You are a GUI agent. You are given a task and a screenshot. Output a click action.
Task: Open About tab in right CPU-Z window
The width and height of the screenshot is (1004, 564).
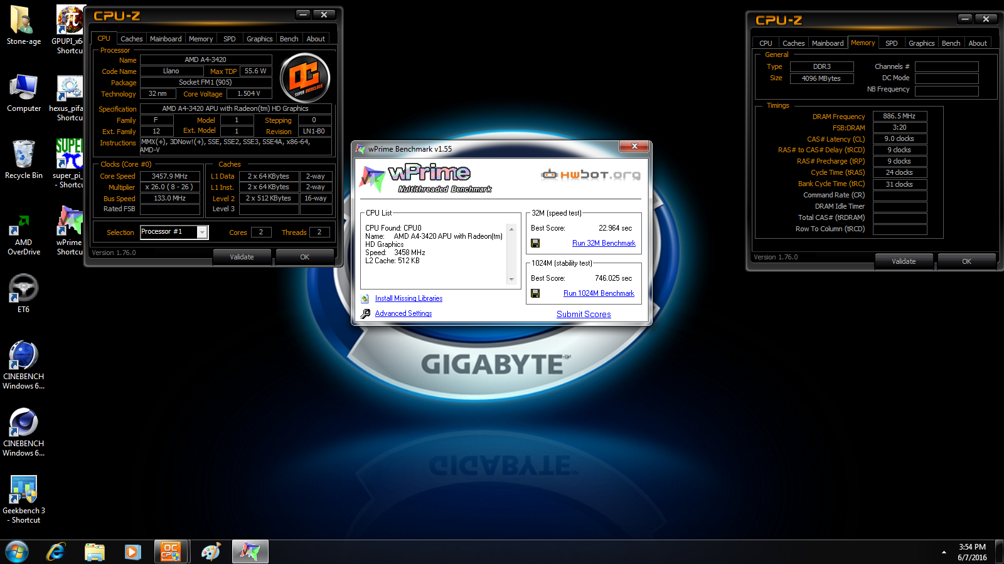(978, 43)
